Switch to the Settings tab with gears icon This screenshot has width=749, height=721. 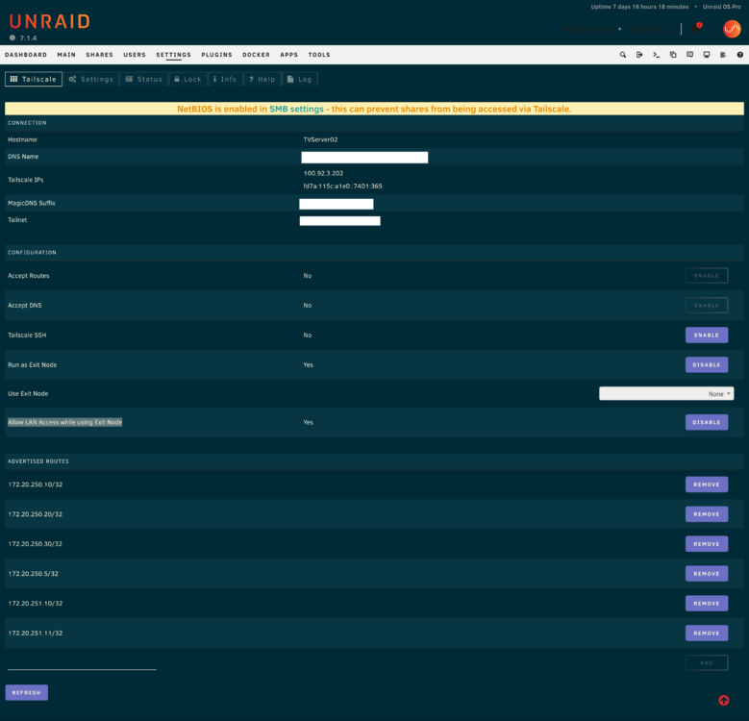tap(90, 79)
